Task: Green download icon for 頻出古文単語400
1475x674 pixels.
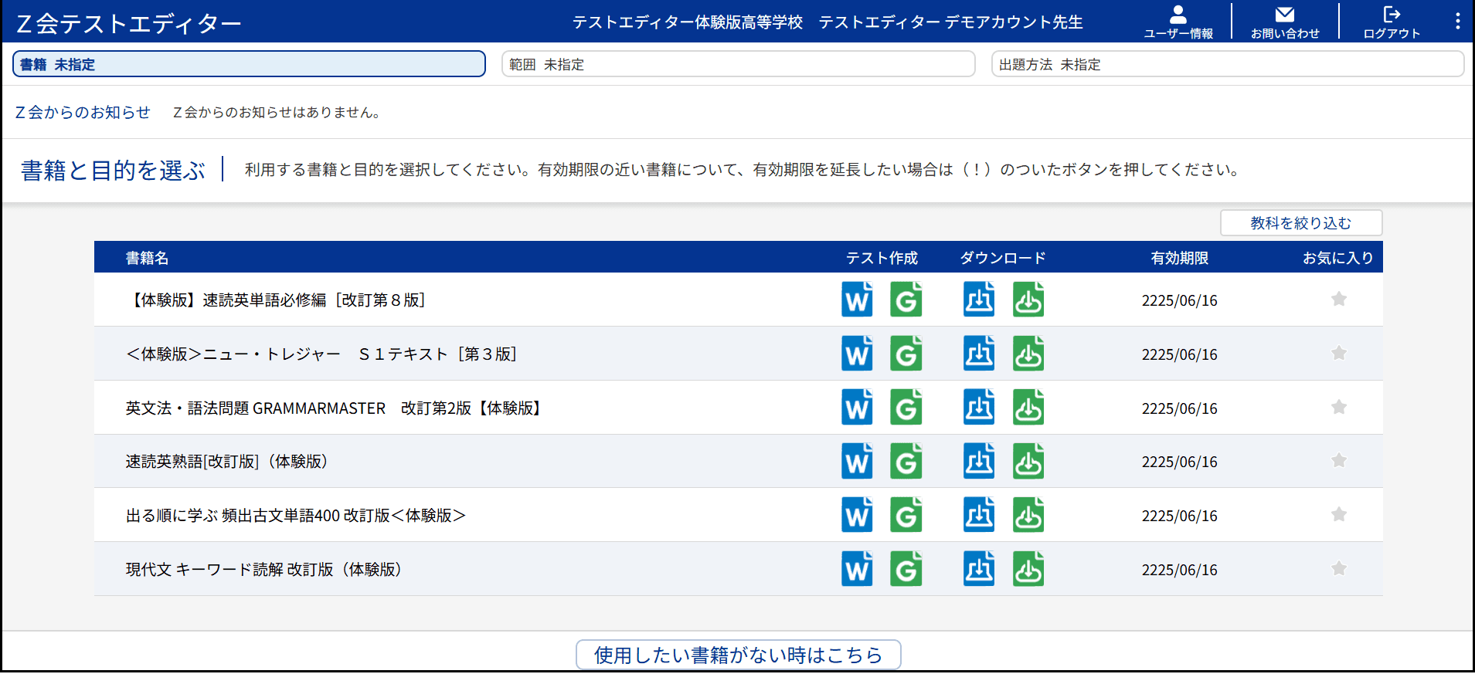Action: click(1028, 515)
